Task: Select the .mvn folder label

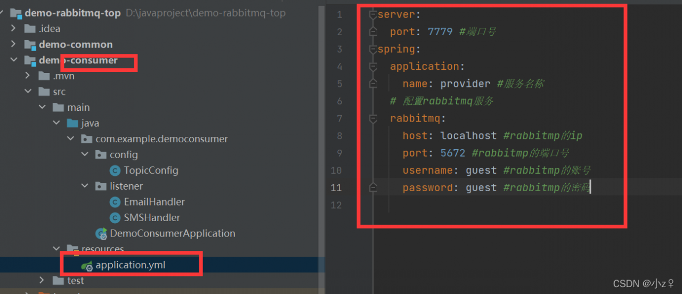Action: pyautogui.click(x=63, y=76)
